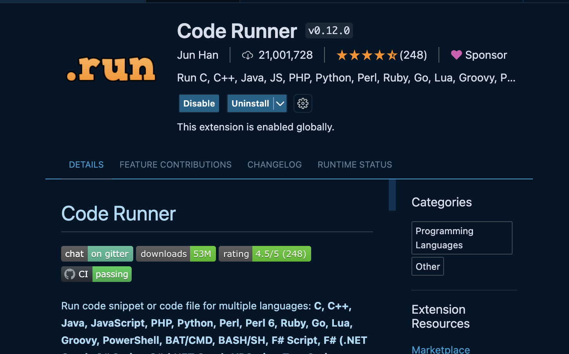Click the GitHub CI passing badge
Viewport: 569px width, 354px height.
pyautogui.click(x=96, y=274)
